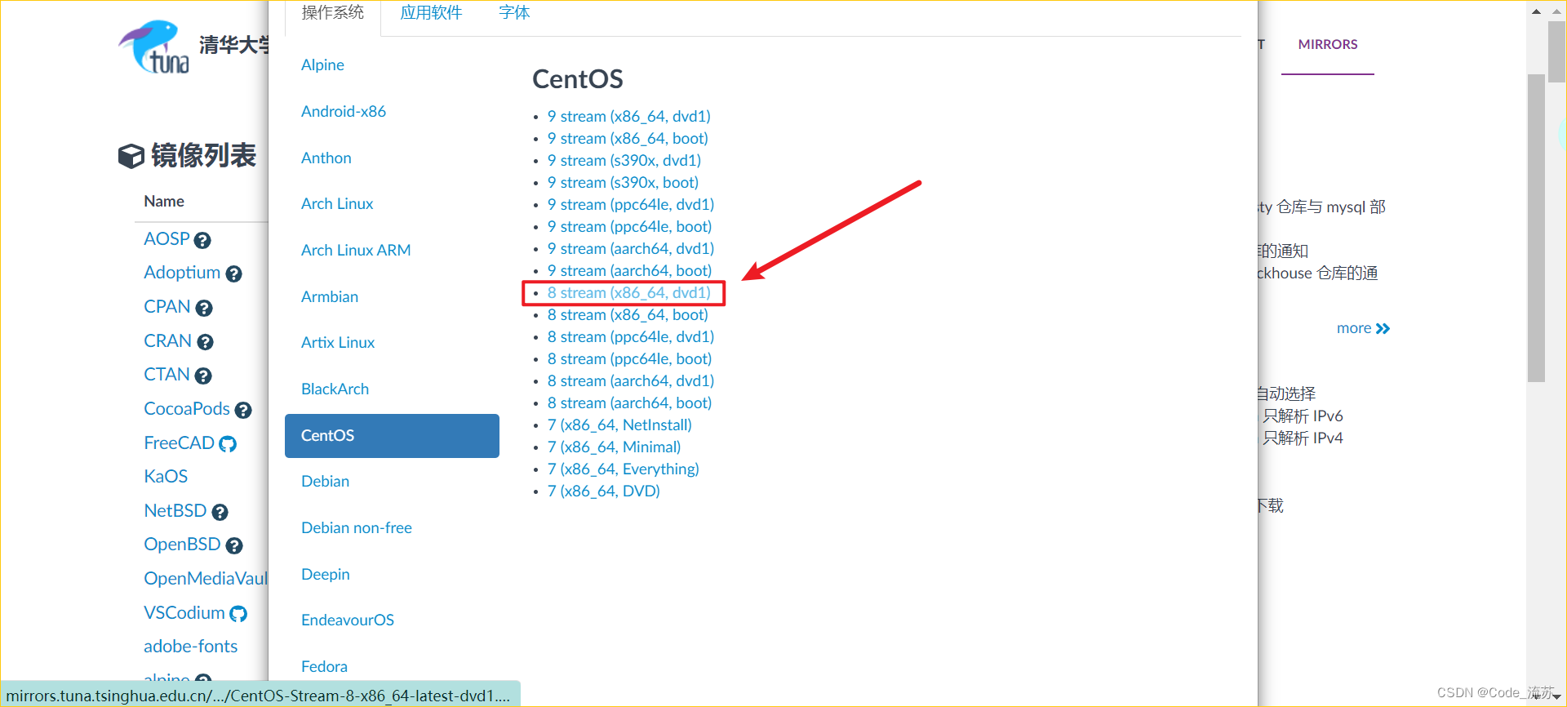Download 7 (x86_64, Minimal)

(x=614, y=447)
